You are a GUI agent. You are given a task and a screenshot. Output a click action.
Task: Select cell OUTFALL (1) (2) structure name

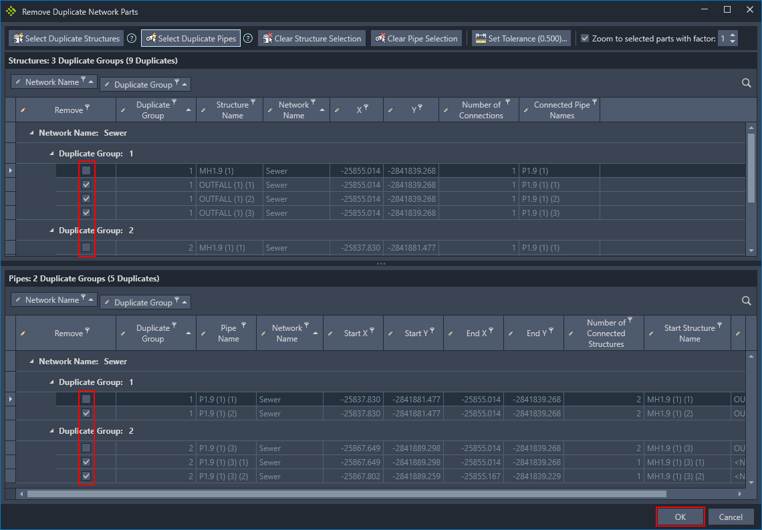(229, 198)
